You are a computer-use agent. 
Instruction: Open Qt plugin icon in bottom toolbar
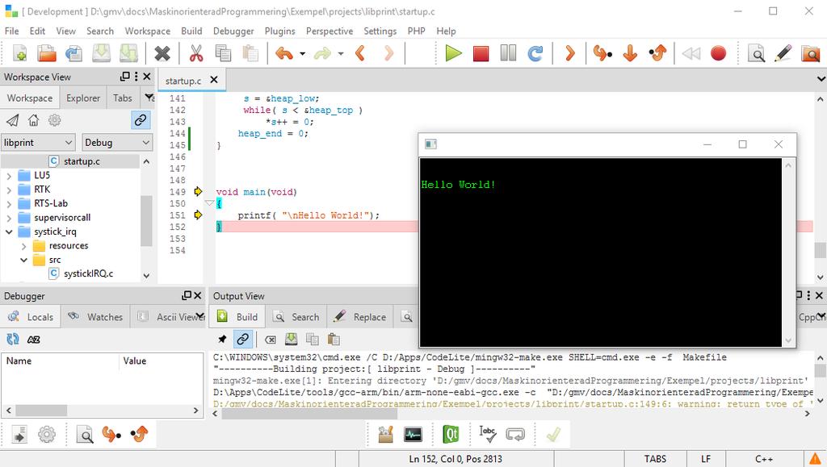click(451, 435)
